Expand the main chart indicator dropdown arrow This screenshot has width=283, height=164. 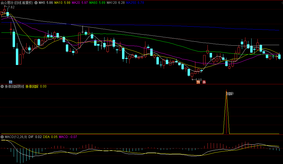(x=36, y=3)
